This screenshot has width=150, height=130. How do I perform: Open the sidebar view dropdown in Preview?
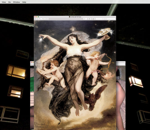pyautogui.click(x=36, y=19)
